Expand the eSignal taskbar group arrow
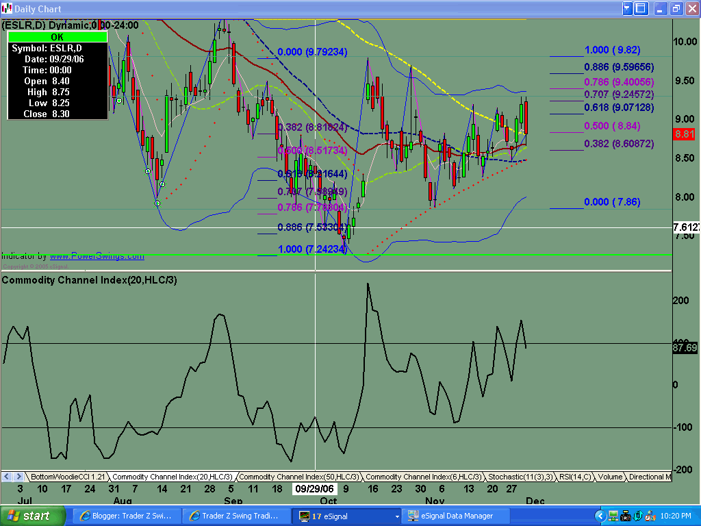Viewport: 701px width, 526px height. coord(396,516)
